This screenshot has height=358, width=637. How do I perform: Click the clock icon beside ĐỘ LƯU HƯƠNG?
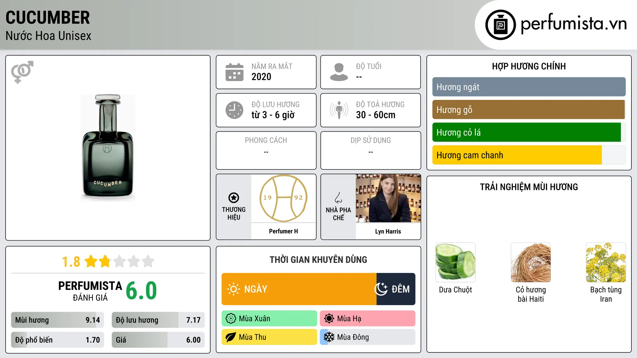pos(235,110)
